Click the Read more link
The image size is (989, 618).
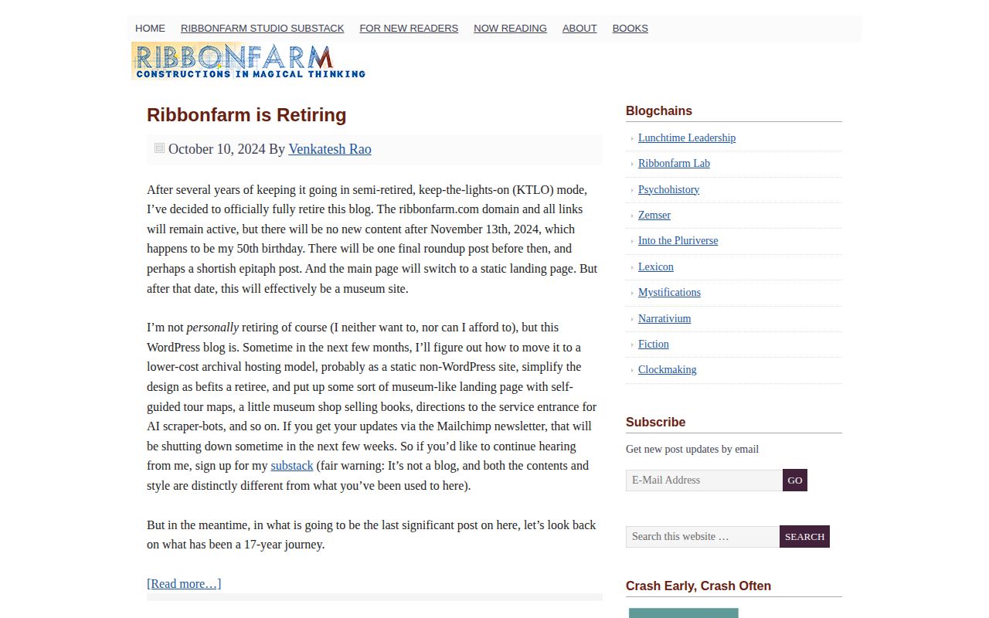pos(183,583)
